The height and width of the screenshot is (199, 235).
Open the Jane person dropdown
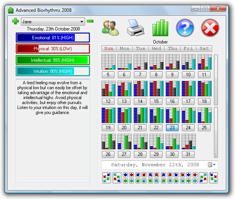click(53, 22)
